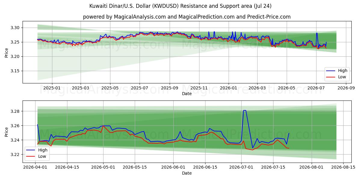Click the bottom chart y-axis value '3.26'
The width and height of the screenshot is (361, 180).
(x=15, y=126)
